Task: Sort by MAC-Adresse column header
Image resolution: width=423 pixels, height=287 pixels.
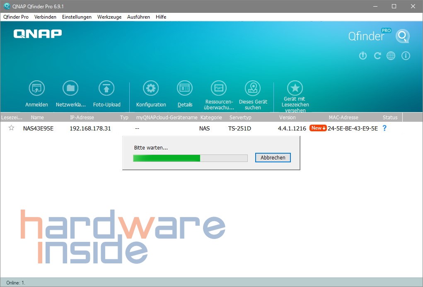Action: point(343,118)
